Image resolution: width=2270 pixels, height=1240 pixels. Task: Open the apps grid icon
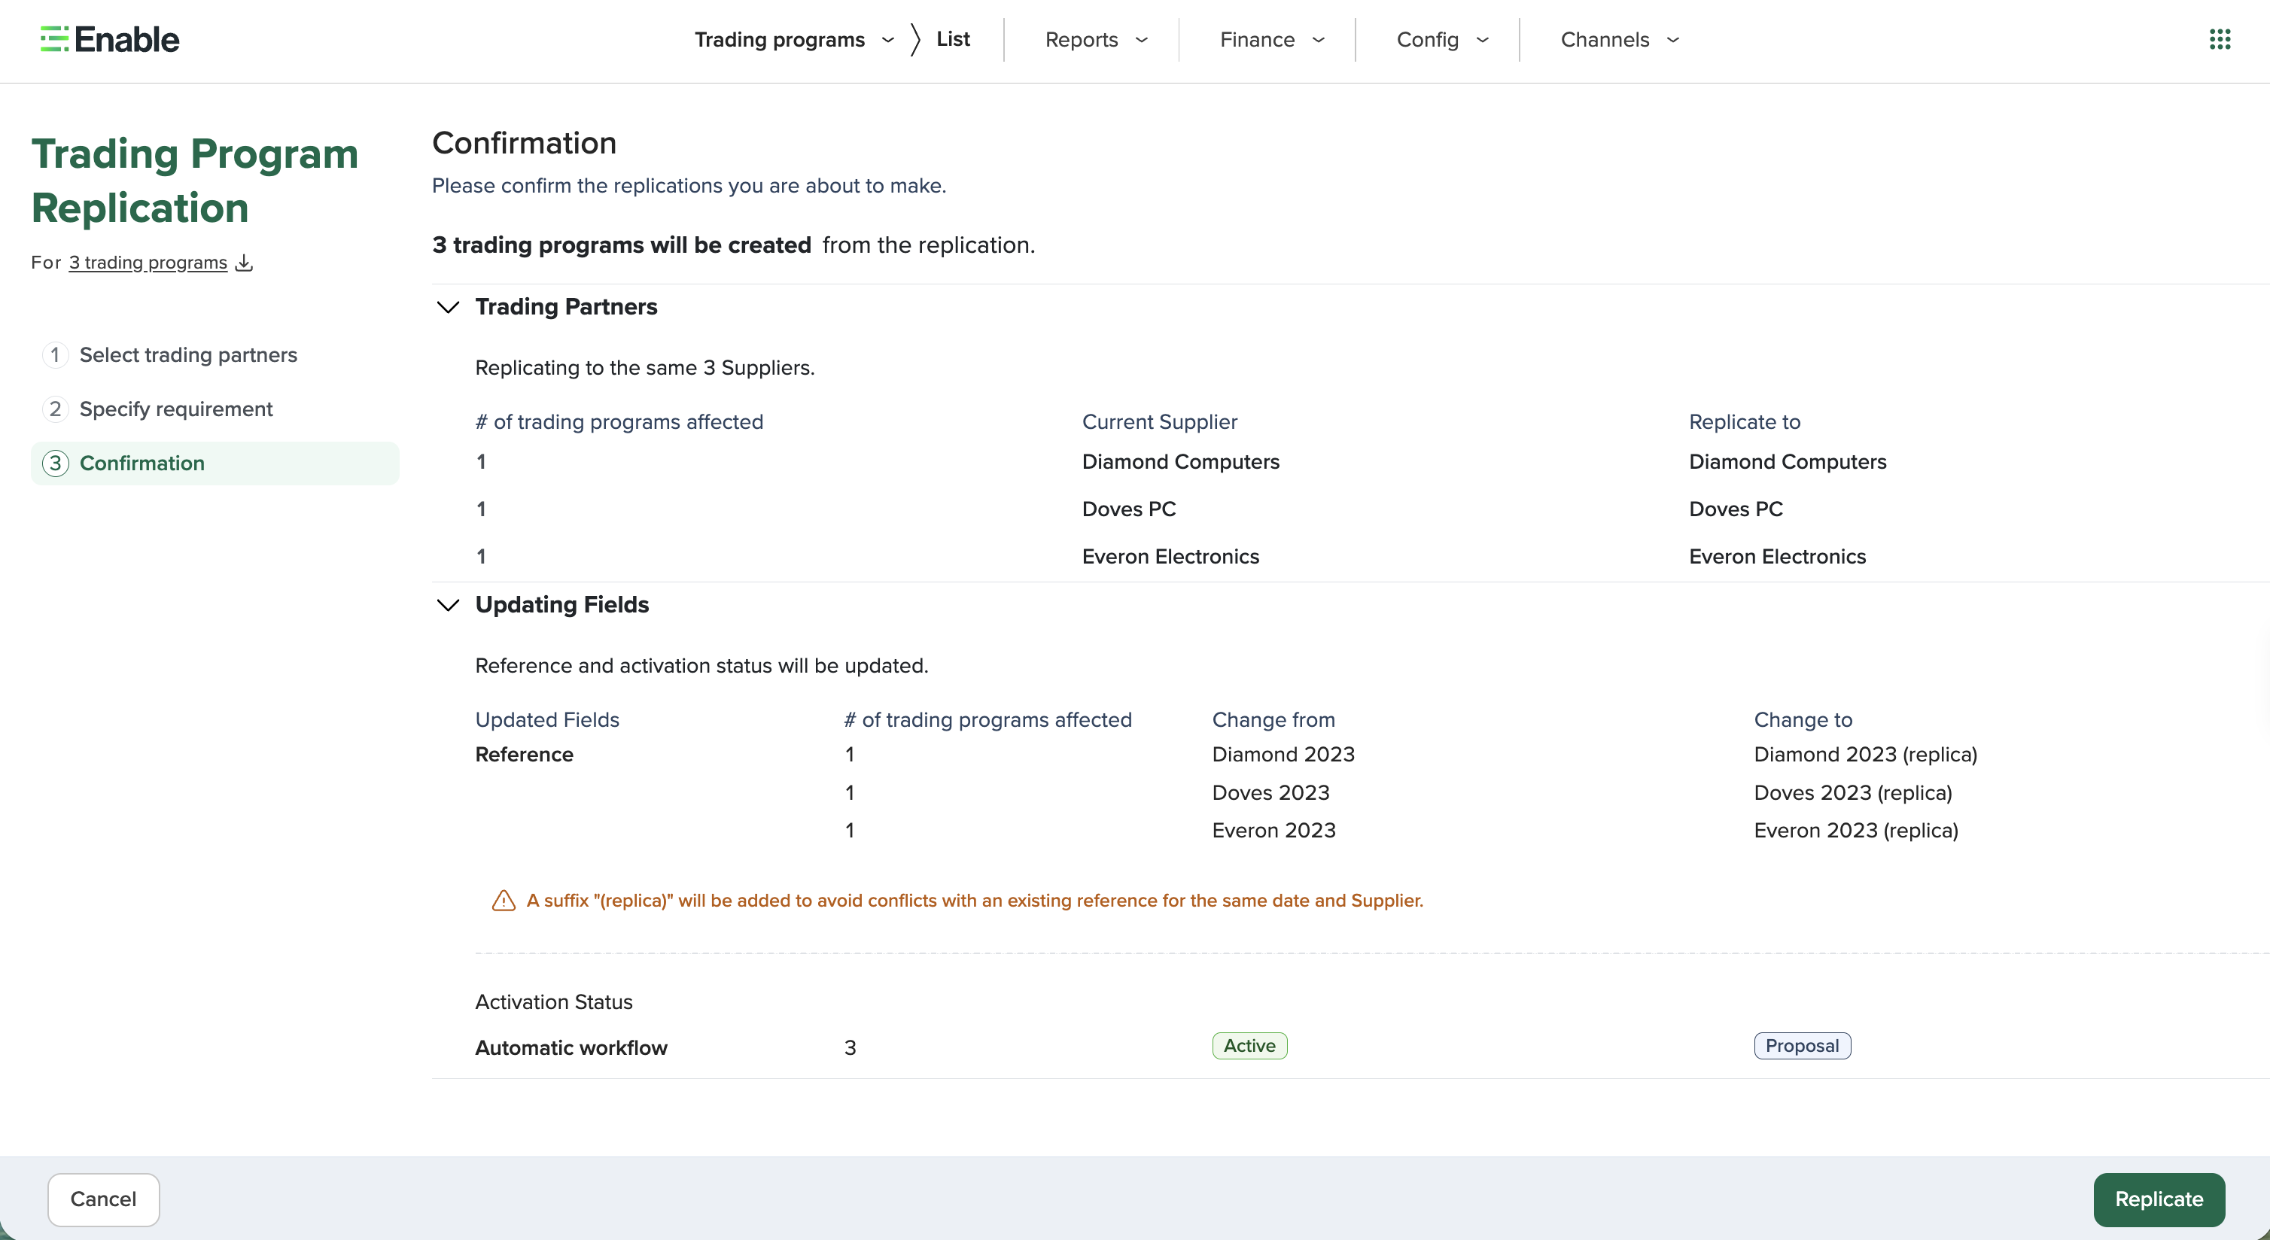pos(2220,40)
